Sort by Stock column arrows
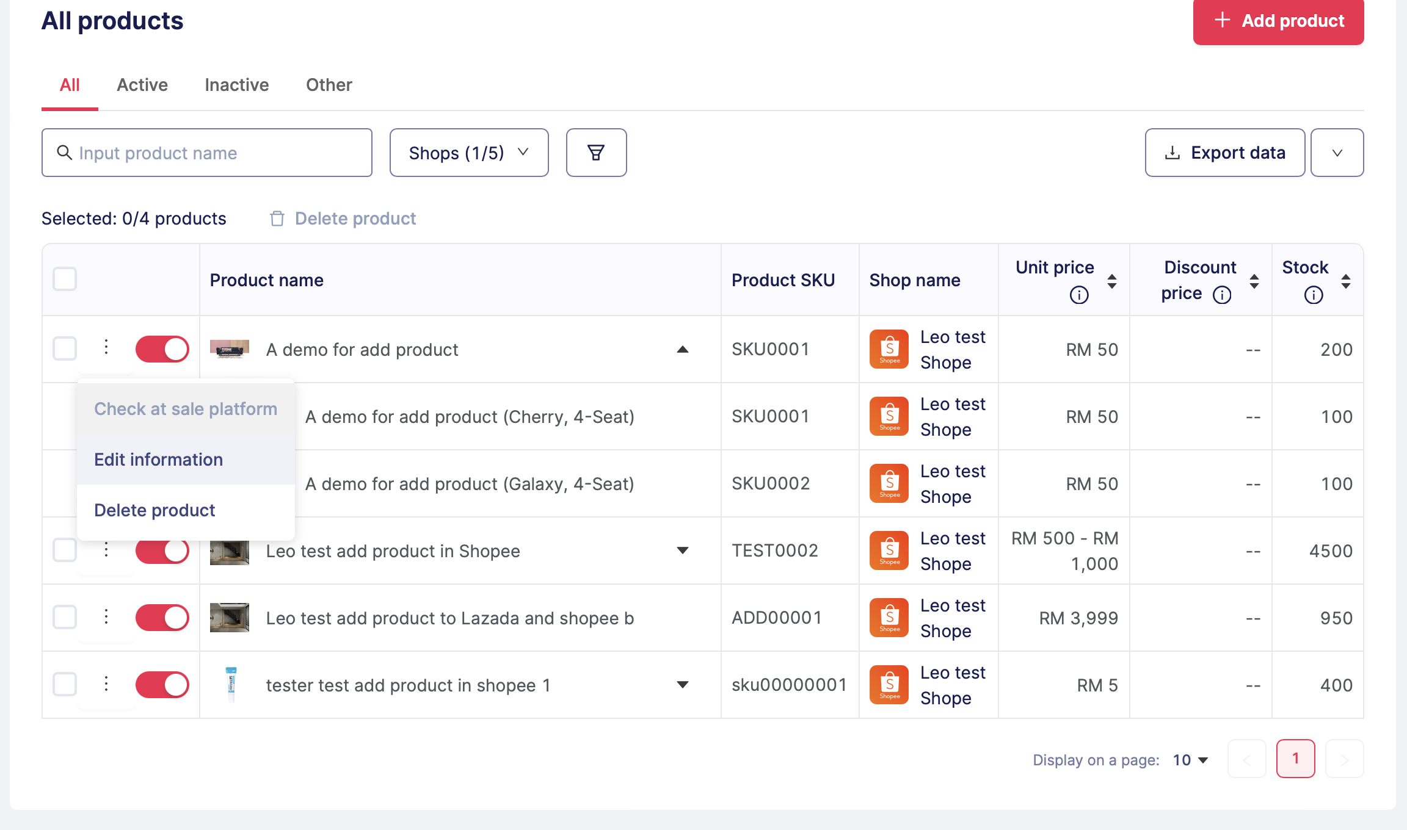Viewport: 1407px width, 830px height. 1346,281
